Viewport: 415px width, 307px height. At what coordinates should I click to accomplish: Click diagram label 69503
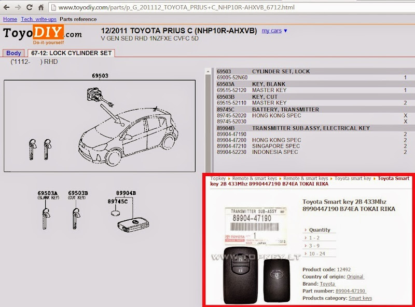click(100, 76)
